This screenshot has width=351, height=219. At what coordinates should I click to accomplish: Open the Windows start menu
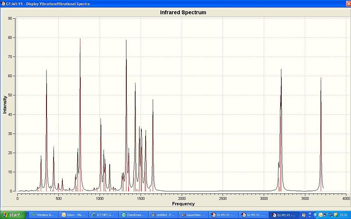(13, 215)
